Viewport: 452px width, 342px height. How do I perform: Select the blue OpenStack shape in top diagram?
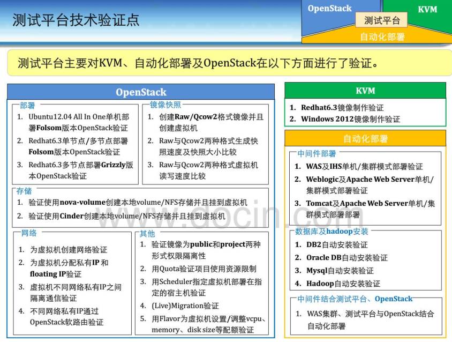pos(329,9)
